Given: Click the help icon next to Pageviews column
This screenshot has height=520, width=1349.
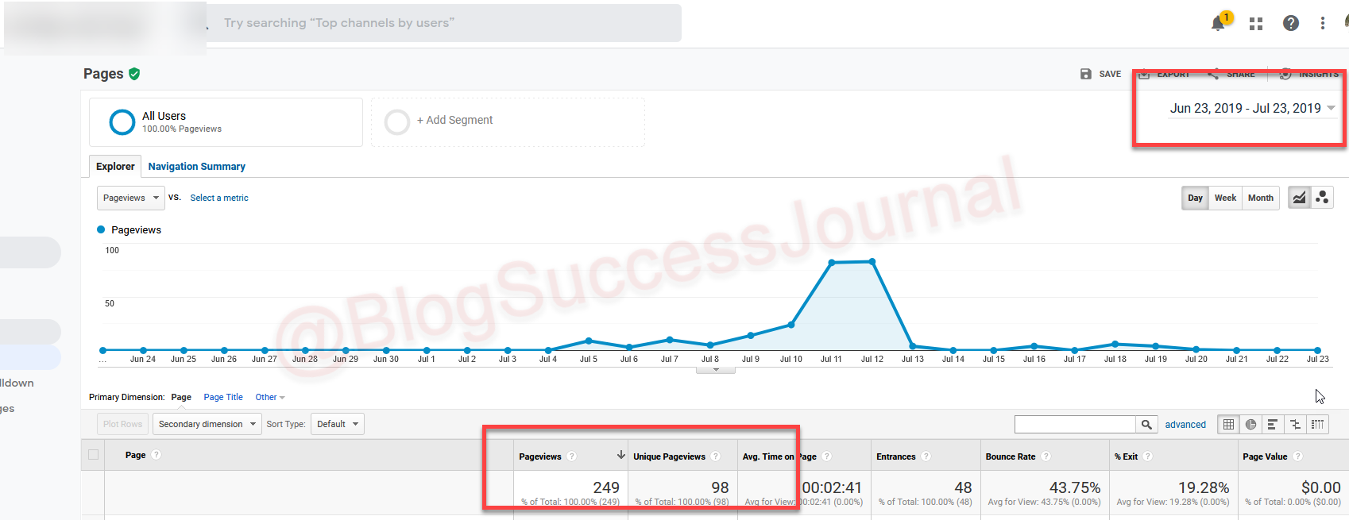Looking at the screenshot, I should tap(572, 456).
